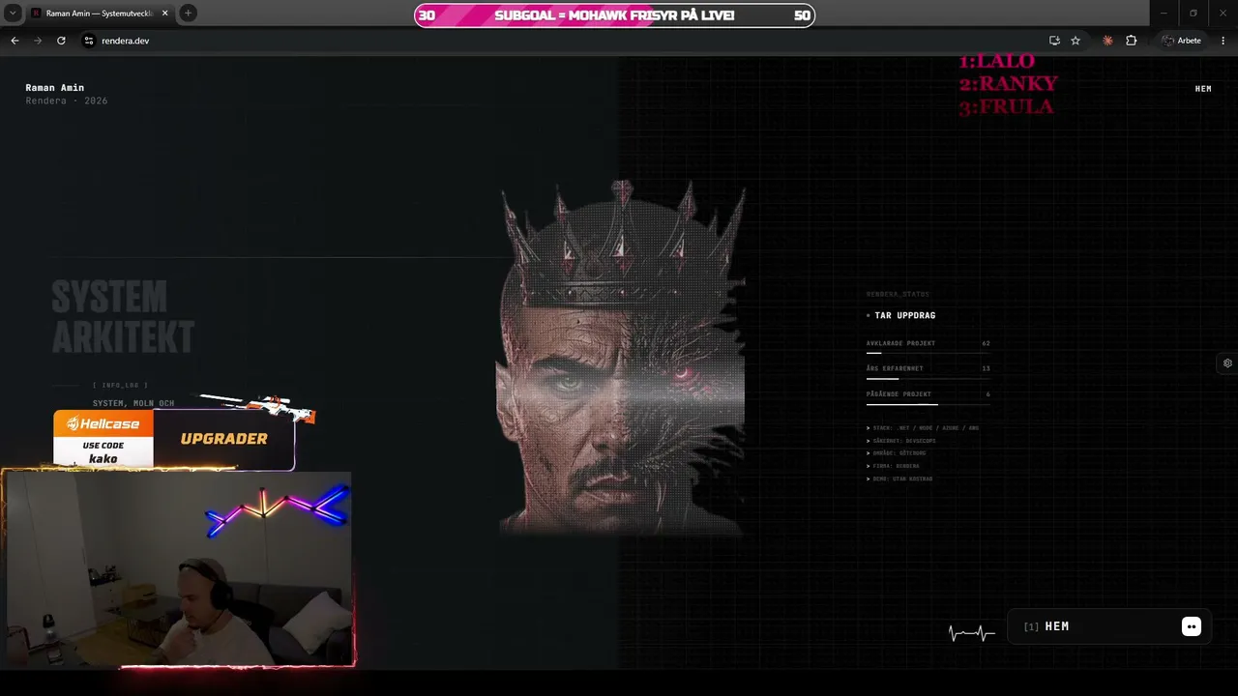Click the AVKLARADE PROJEKT label
This screenshot has width=1238, height=696.
pos(900,343)
